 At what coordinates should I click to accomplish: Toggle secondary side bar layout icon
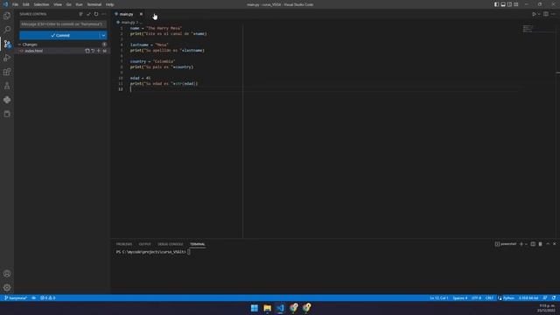(509, 4)
